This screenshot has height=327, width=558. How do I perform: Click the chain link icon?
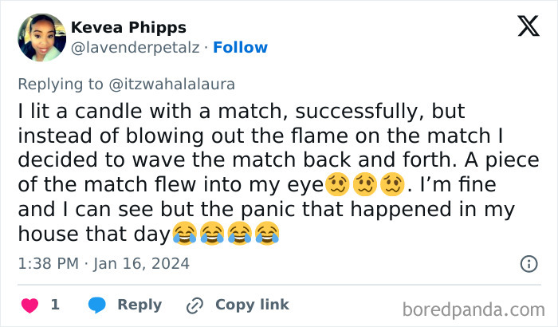click(195, 305)
